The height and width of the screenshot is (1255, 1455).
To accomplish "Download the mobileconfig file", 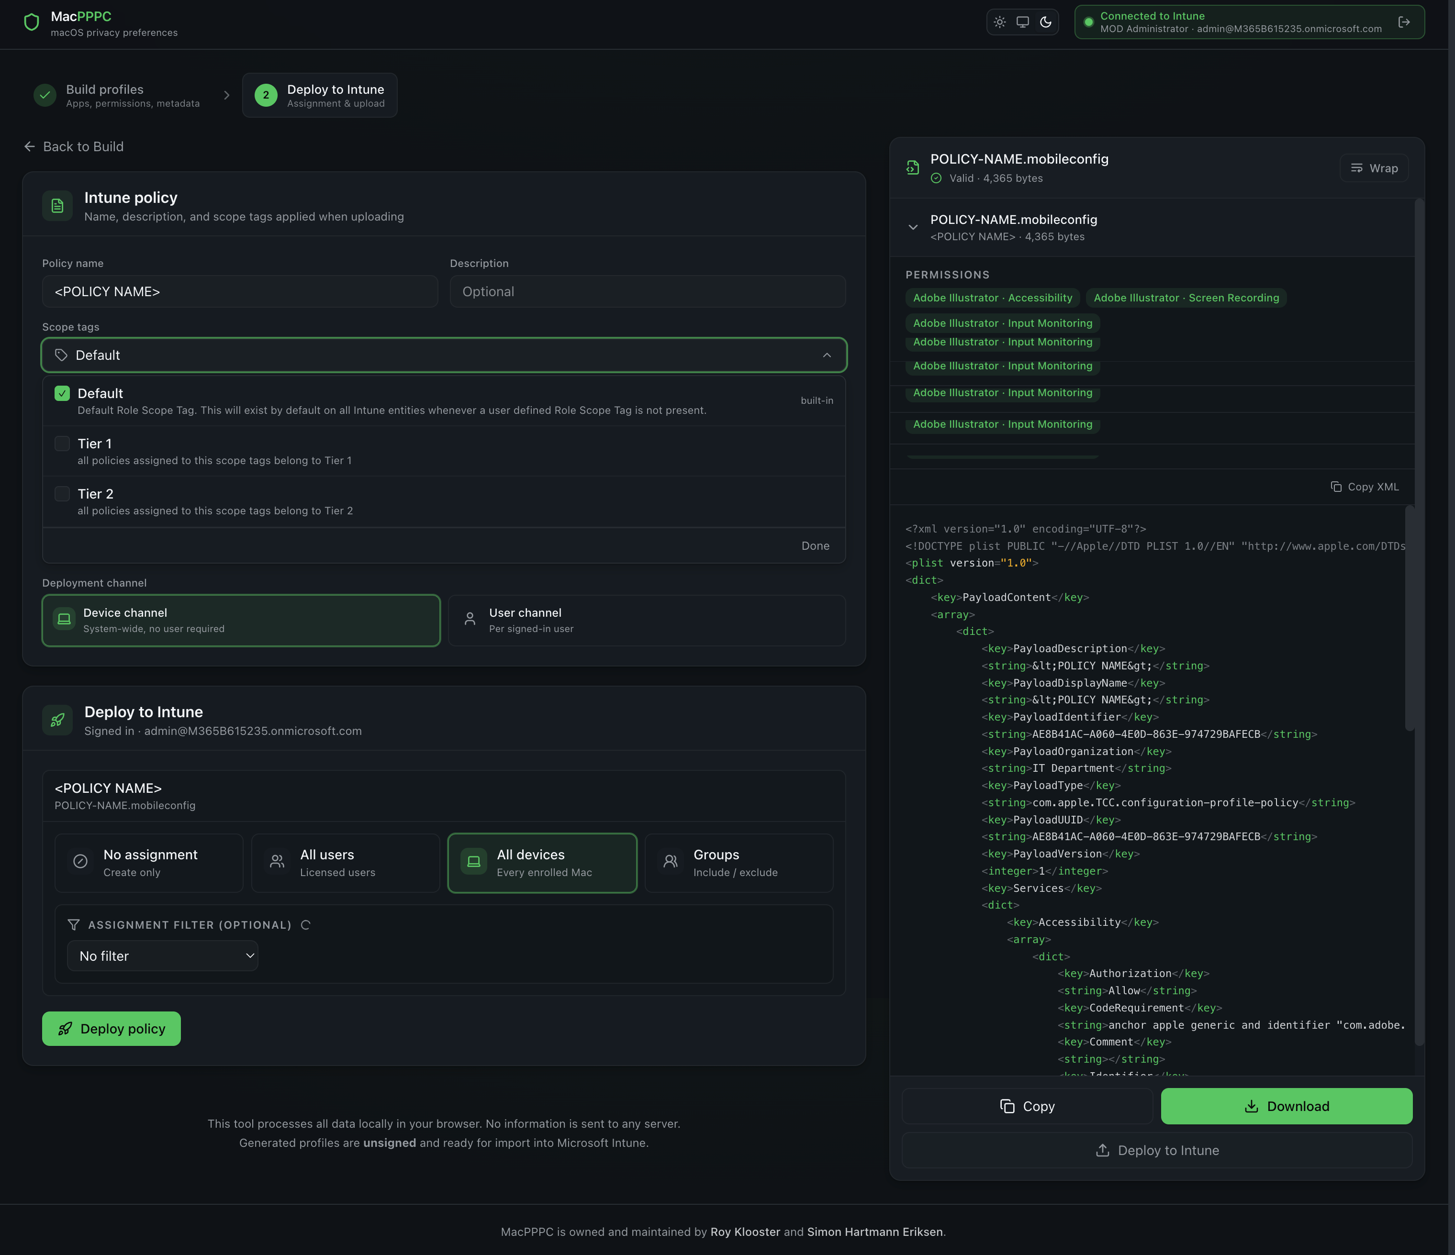I will point(1287,1106).
